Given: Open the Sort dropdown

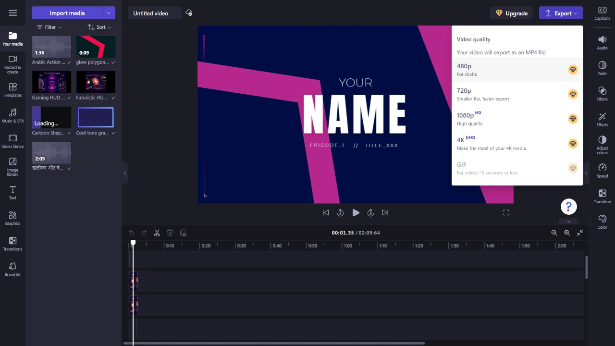Looking at the screenshot, I should click(x=99, y=27).
